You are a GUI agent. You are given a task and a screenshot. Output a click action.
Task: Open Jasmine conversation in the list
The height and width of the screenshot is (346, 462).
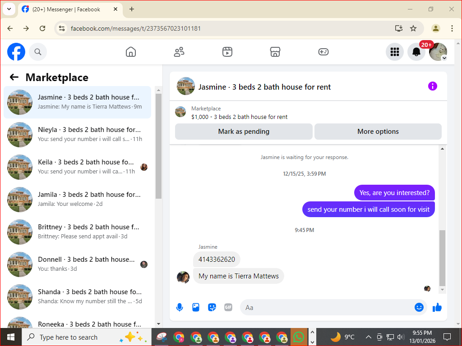coord(78,102)
